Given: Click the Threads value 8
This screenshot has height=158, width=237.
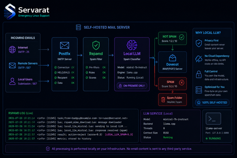Looking at the screenshot, I should (164, 128).
